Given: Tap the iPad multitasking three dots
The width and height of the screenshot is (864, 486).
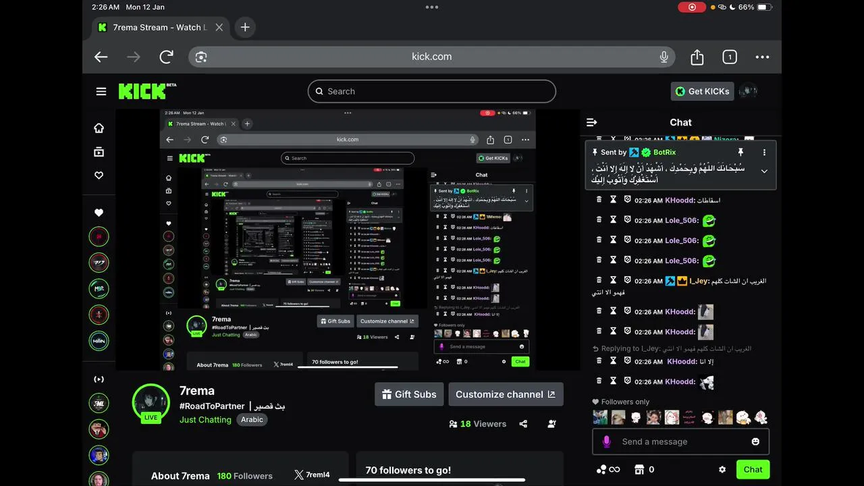Looking at the screenshot, I should [432, 7].
